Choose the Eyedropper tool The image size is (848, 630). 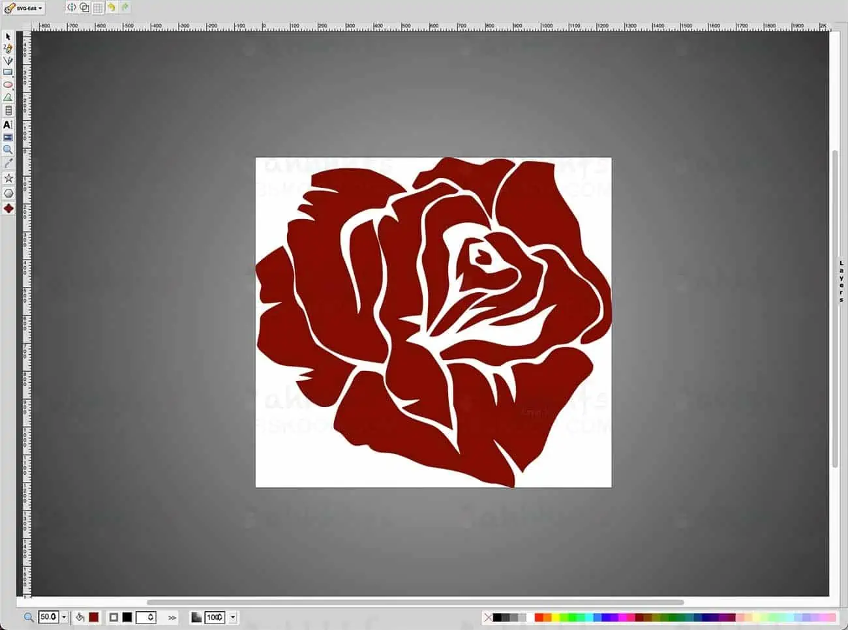[x=8, y=163]
